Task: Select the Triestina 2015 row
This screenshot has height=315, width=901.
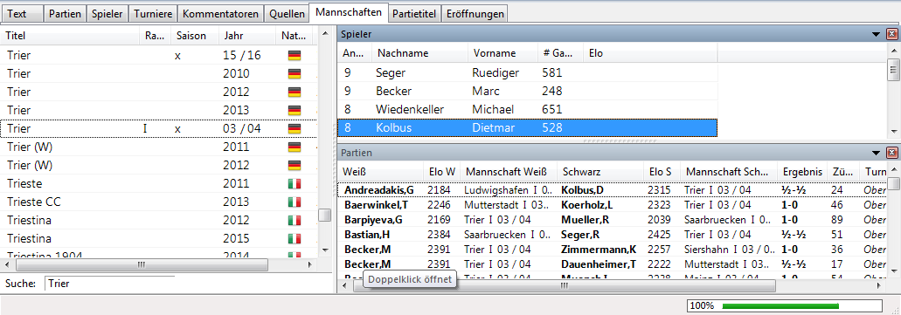Action: [158, 238]
